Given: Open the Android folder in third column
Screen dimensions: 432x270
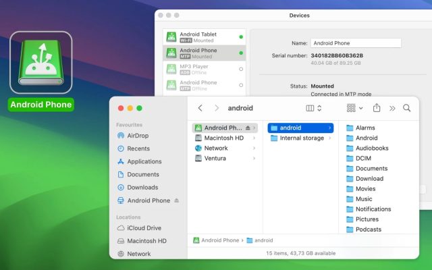Looking at the screenshot, I should [x=362, y=138].
